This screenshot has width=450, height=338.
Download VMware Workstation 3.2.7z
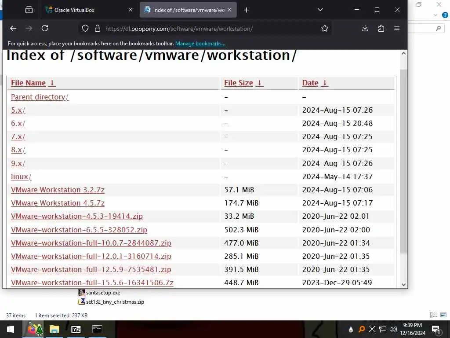(x=58, y=190)
